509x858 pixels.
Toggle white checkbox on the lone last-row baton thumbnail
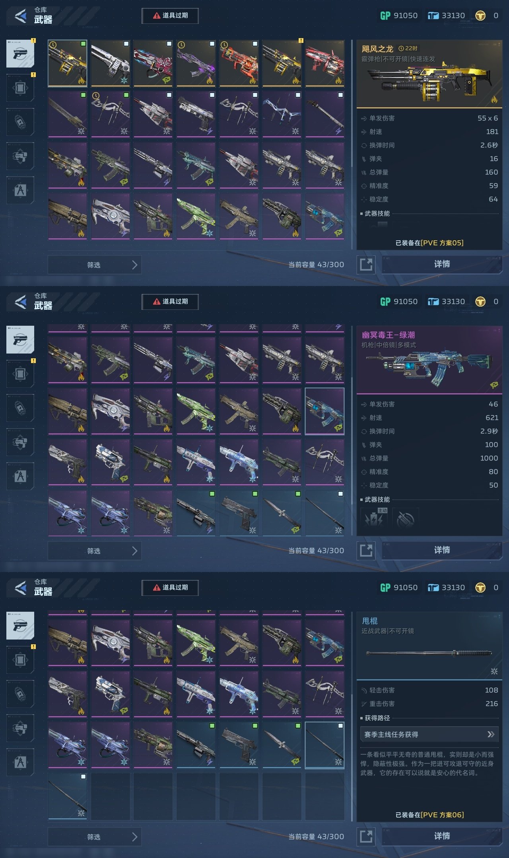tap(83, 777)
